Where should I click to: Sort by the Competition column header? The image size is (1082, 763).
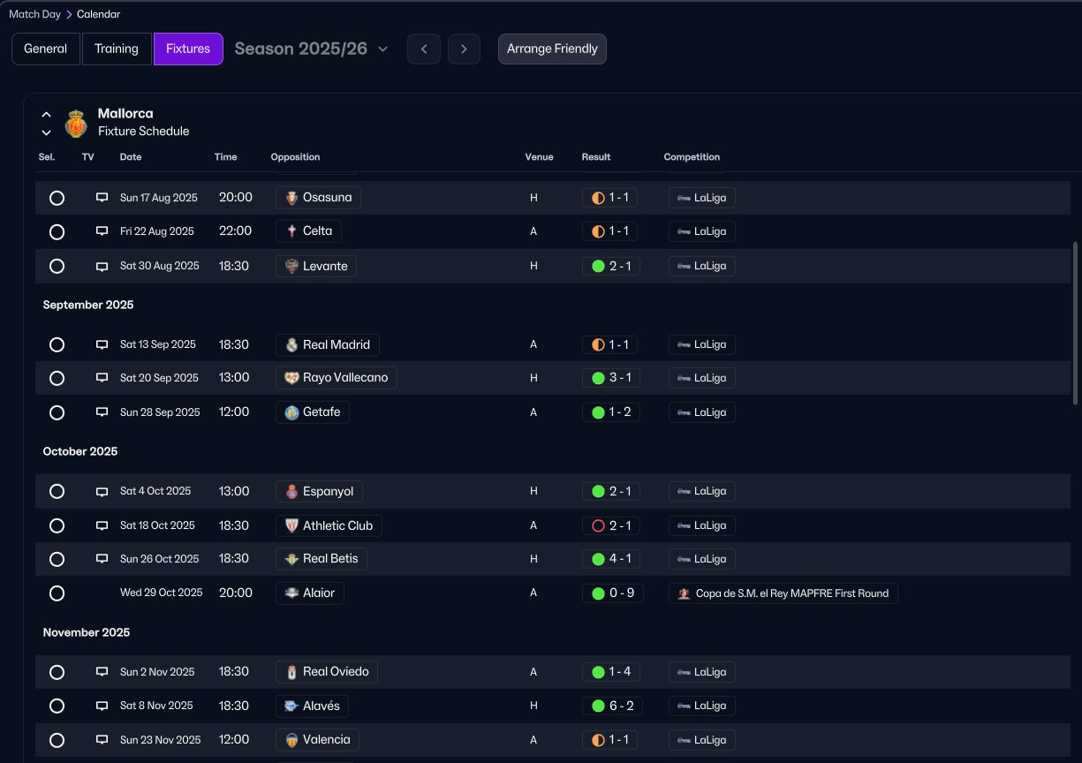(692, 157)
